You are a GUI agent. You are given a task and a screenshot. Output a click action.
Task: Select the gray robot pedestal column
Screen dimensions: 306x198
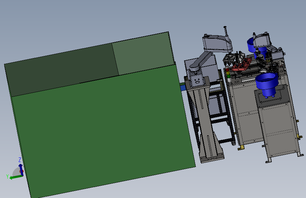(x=206, y=121)
